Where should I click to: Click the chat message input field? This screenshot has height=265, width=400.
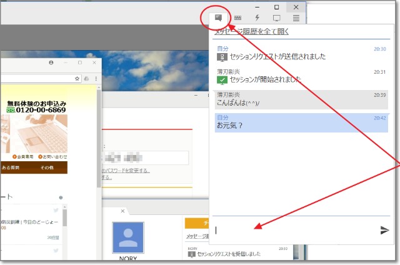click(x=294, y=230)
